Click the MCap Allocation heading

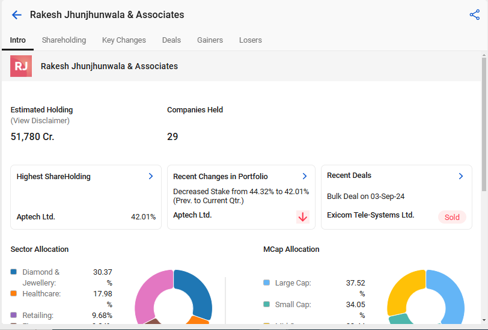click(x=291, y=249)
